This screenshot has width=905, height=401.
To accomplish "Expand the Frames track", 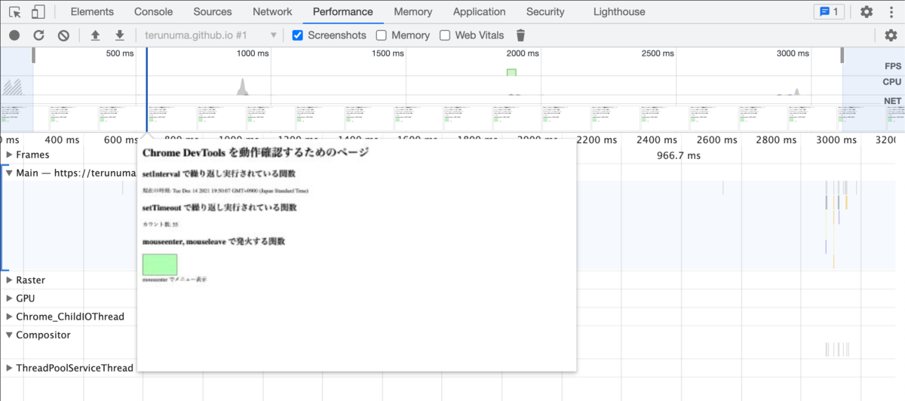I will click(9, 155).
